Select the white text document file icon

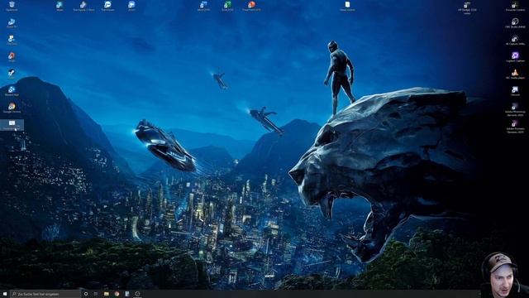tap(347, 6)
